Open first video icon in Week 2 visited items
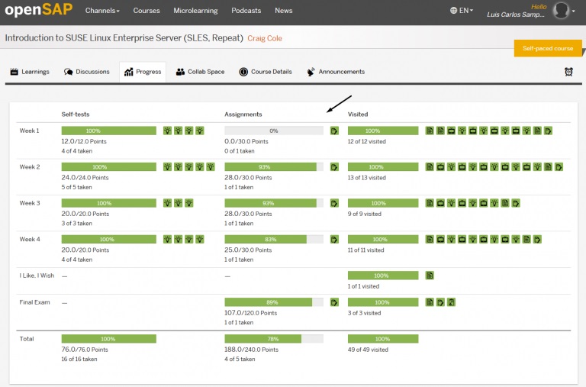Screen dimensions: 586x387 coord(440,166)
